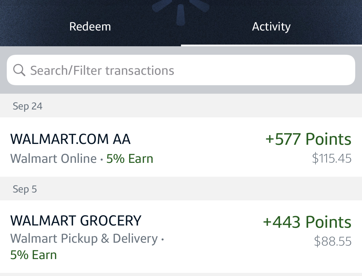Click the Sep 24 date header
Viewport: 362px width, 276px height.
28,106
